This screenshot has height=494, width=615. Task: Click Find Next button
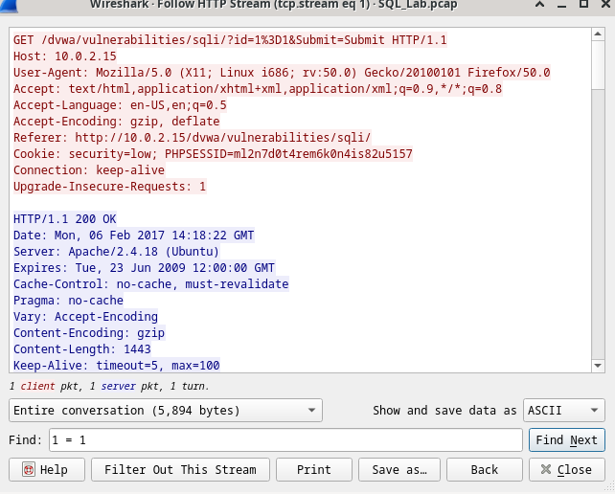(567, 439)
